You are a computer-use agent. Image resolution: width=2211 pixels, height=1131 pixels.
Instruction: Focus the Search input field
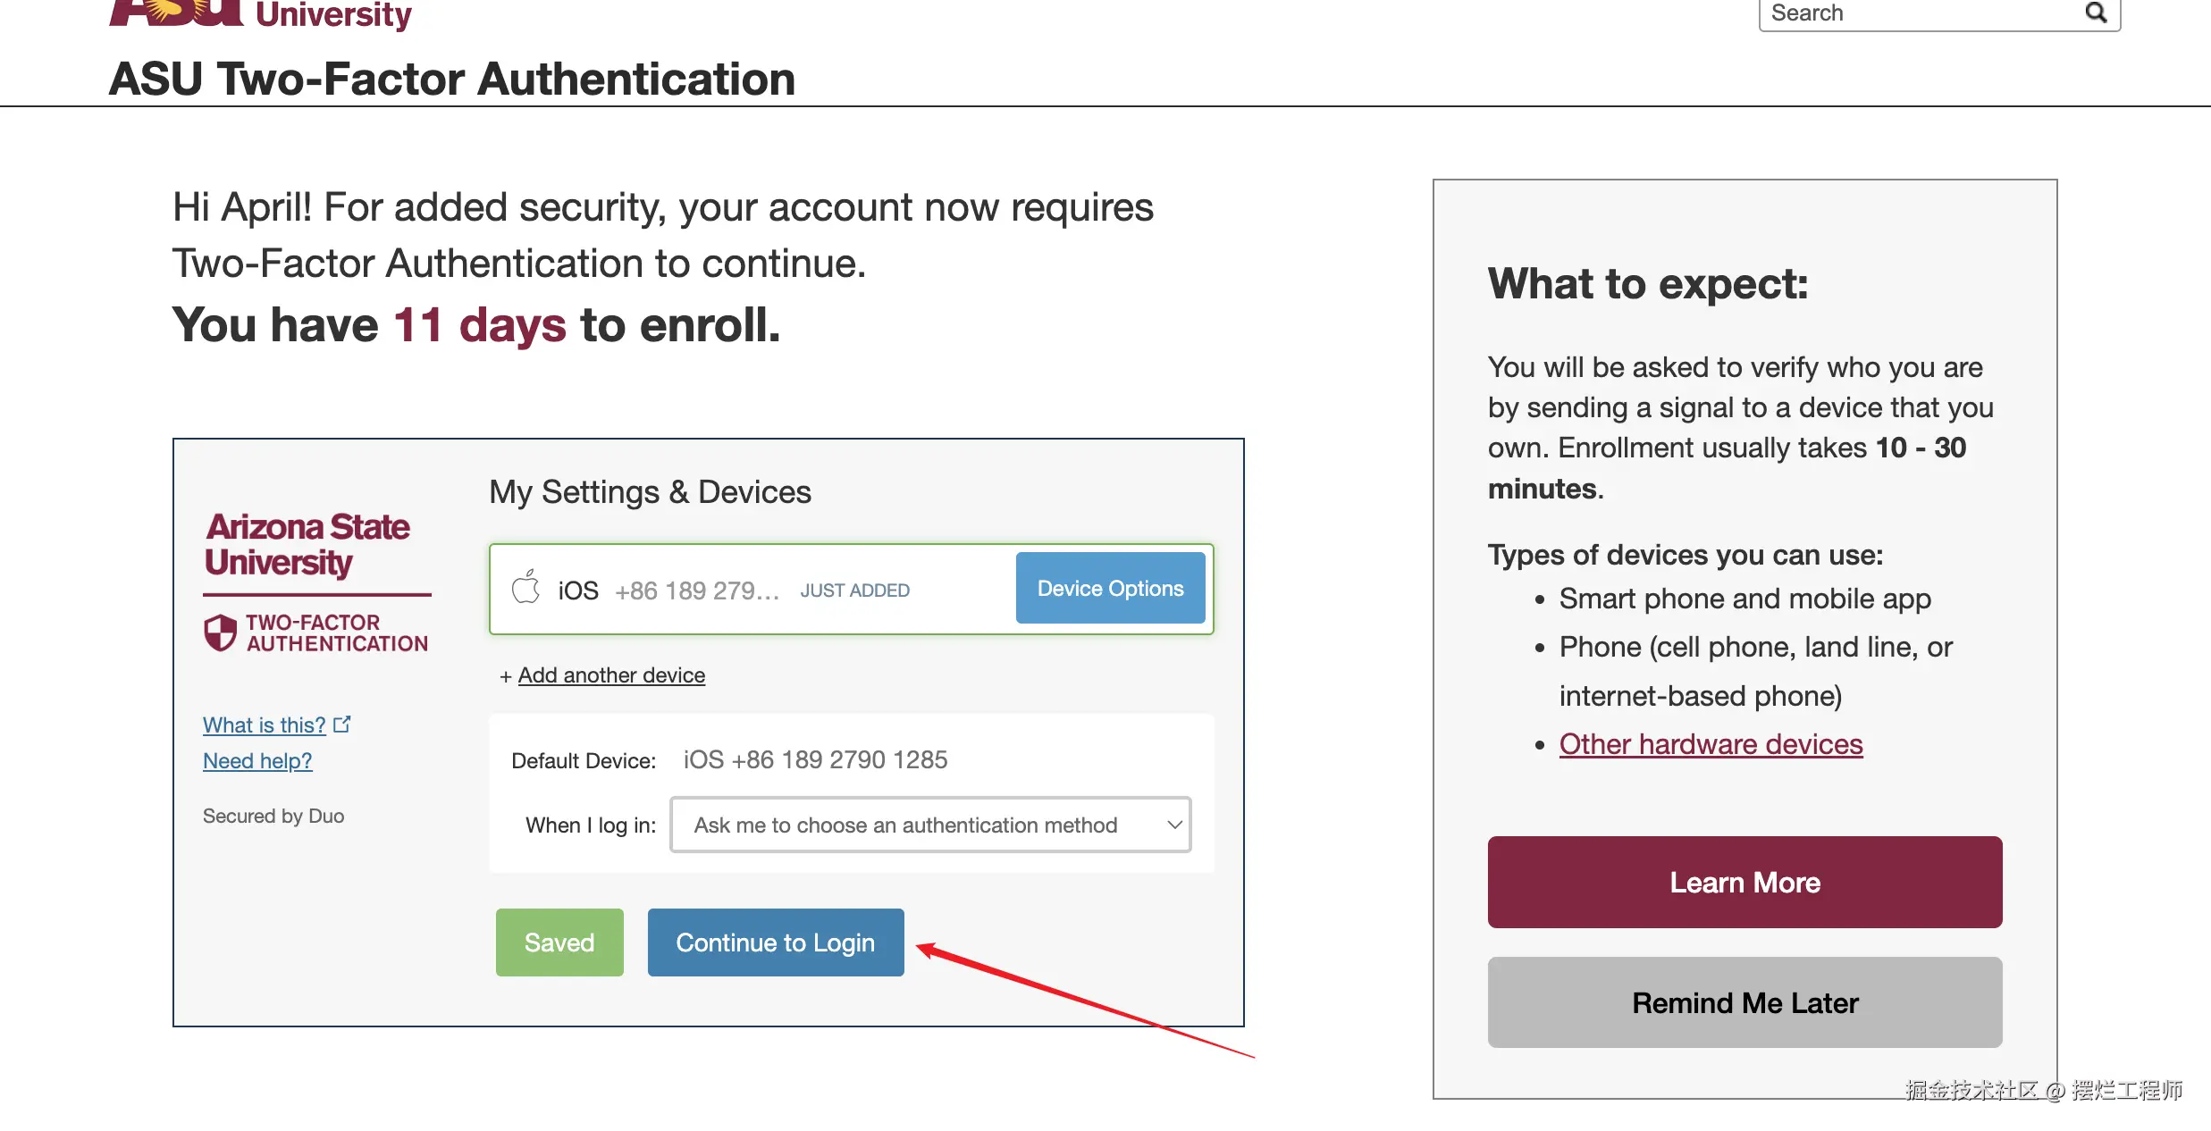tap(1921, 13)
